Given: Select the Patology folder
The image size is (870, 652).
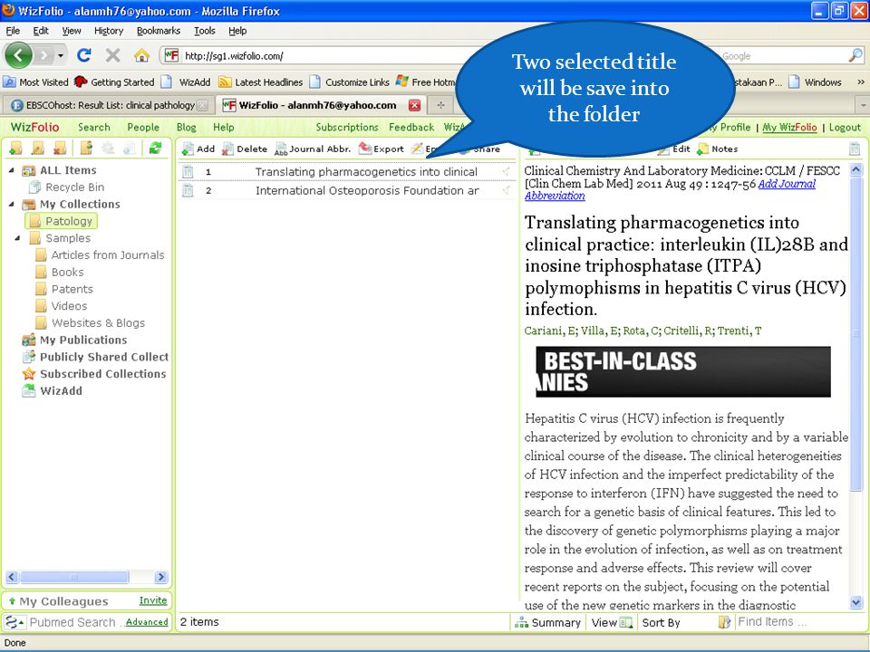Looking at the screenshot, I should (x=62, y=221).
